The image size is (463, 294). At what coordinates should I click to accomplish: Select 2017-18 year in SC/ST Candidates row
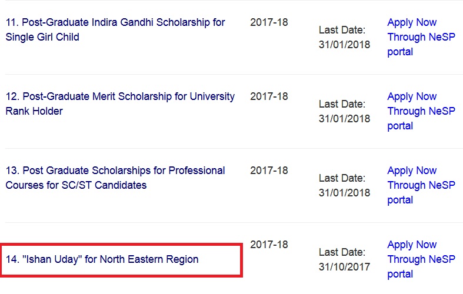coord(269,171)
